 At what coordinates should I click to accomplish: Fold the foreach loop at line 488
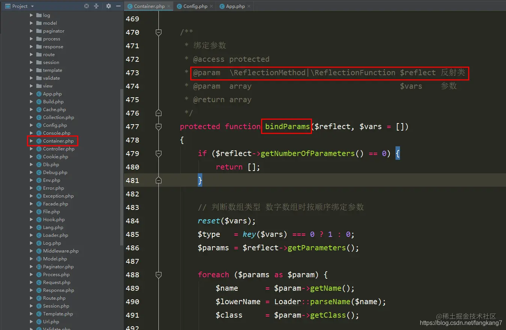[158, 275]
